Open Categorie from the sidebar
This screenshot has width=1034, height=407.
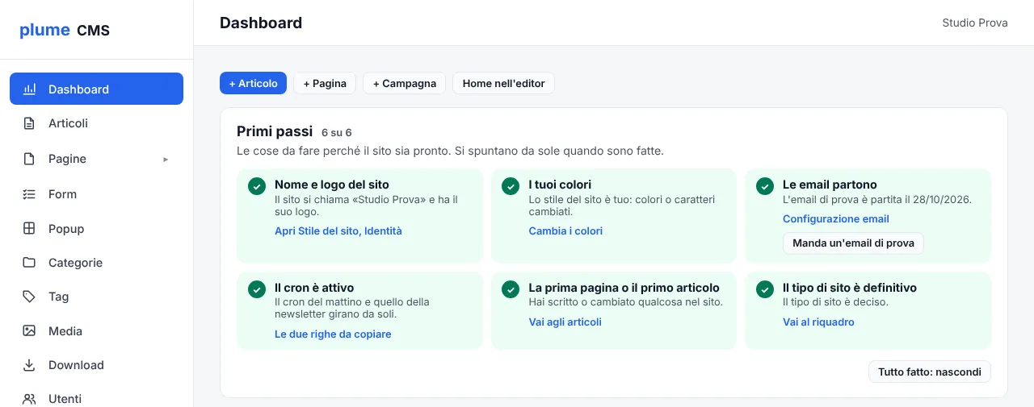[x=96, y=263]
